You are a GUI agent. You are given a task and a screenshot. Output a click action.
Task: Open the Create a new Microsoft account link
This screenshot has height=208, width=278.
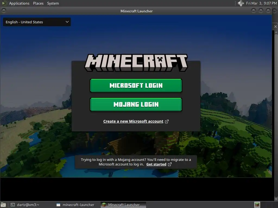tap(133, 121)
